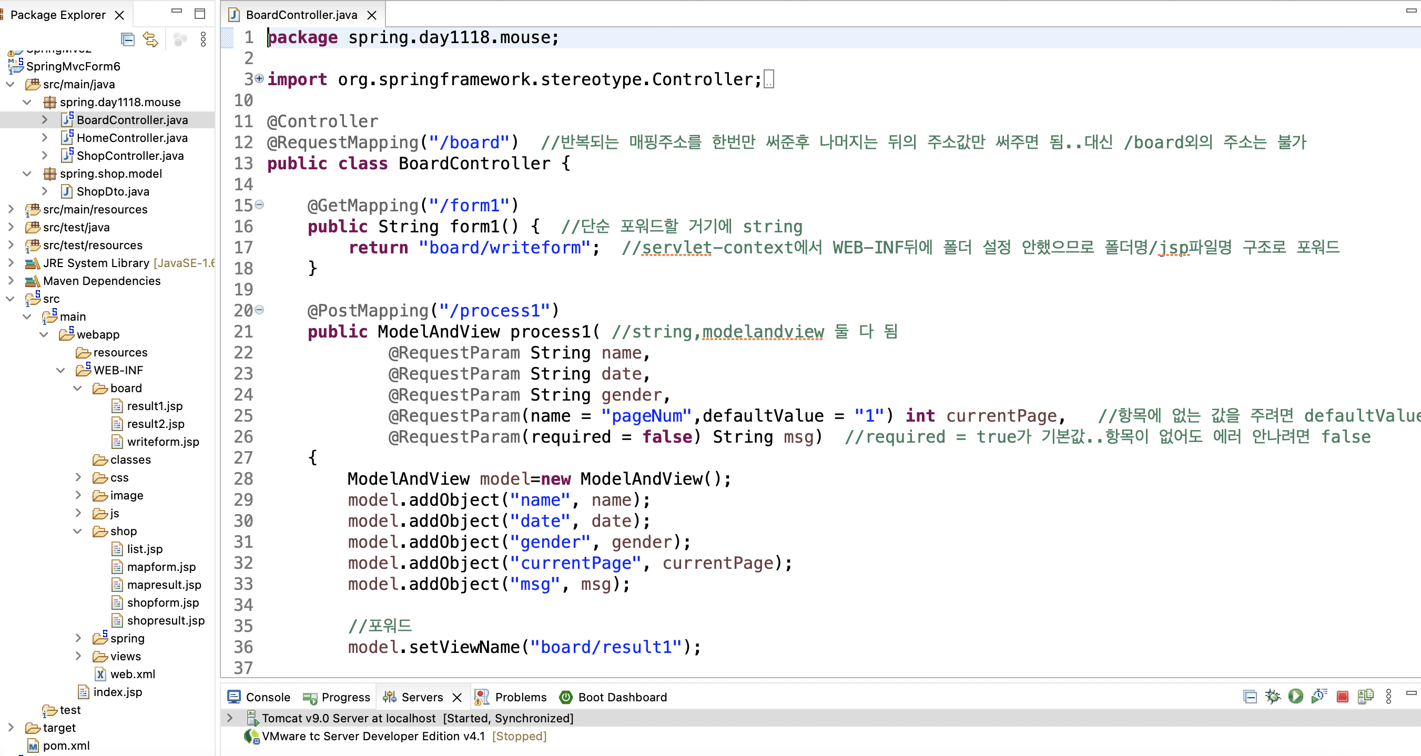
Task: Collapse All in Package Explorer toolbar
Action: click(x=127, y=39)
